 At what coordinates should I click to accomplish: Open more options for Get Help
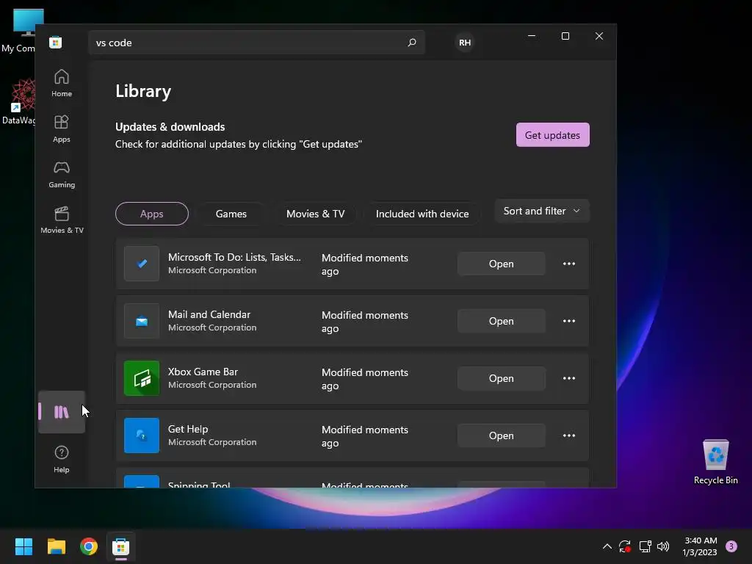click(x=569, y=435)
